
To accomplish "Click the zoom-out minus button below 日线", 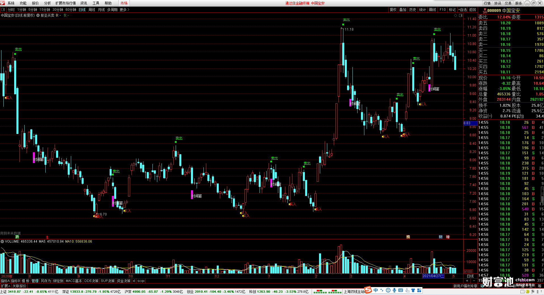I will (x=474, y=281).
